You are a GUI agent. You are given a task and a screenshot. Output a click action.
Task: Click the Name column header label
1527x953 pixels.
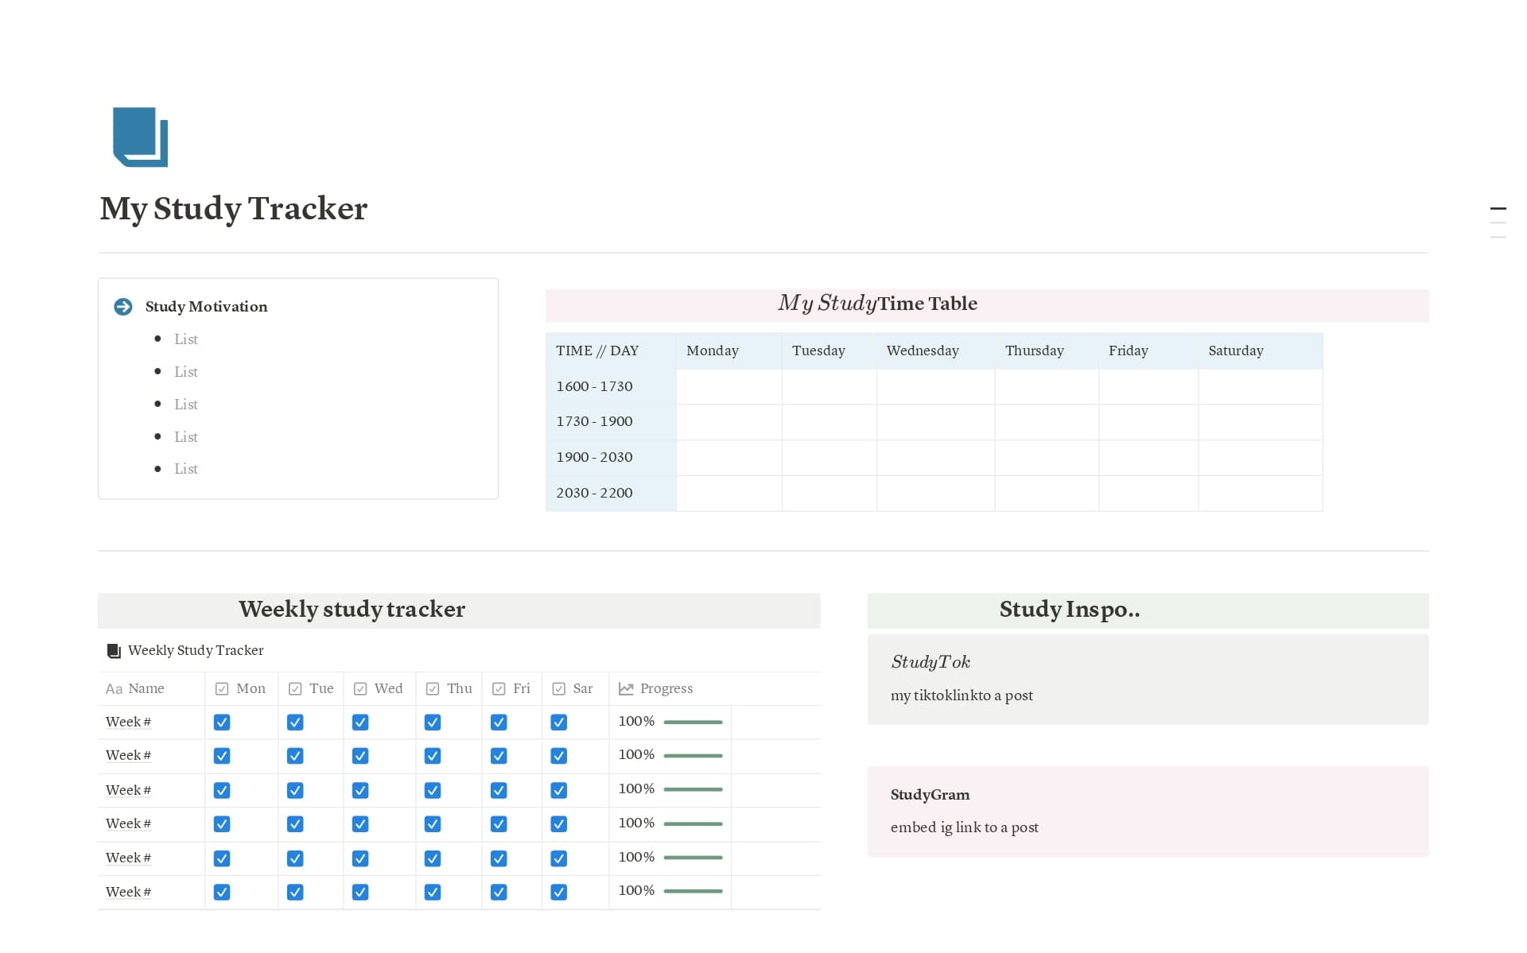coord(146,689)
